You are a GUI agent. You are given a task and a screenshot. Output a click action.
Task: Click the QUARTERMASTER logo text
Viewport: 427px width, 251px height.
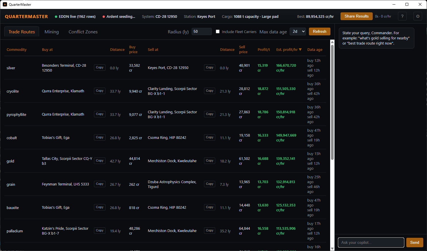pyautogui.click(x=26, y=17)
